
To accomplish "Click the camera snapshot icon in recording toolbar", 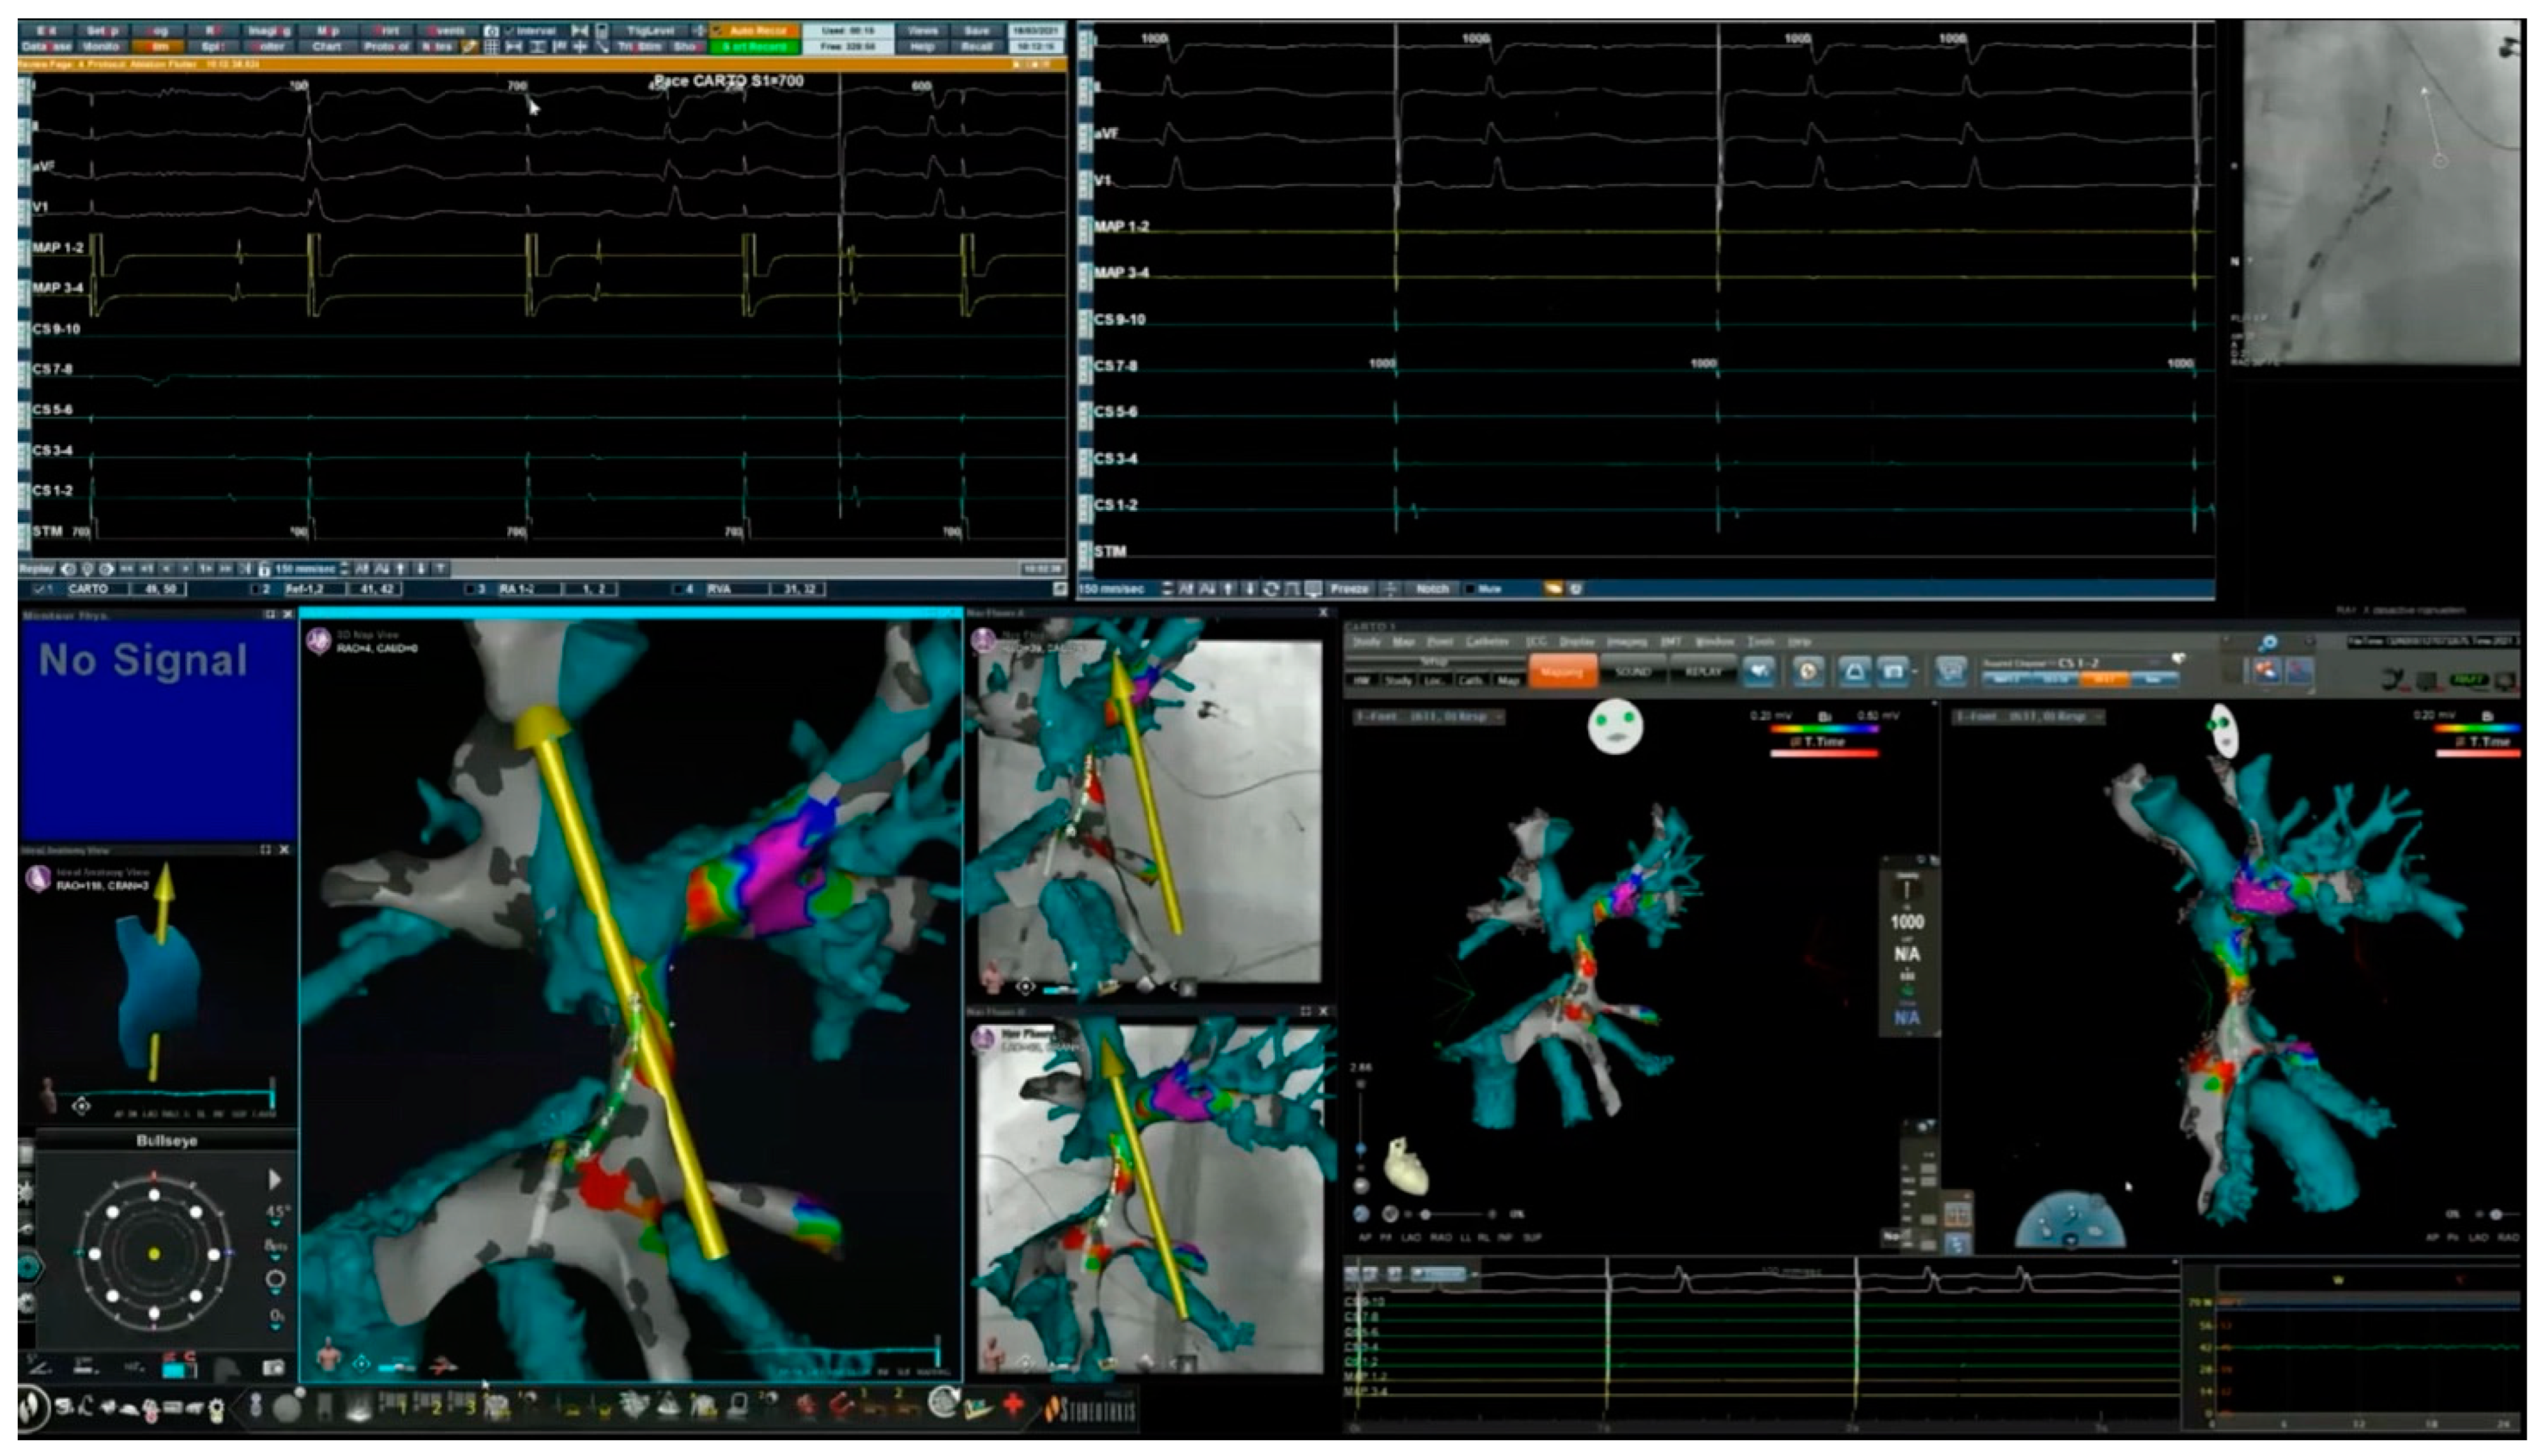I will coord(491,31).
